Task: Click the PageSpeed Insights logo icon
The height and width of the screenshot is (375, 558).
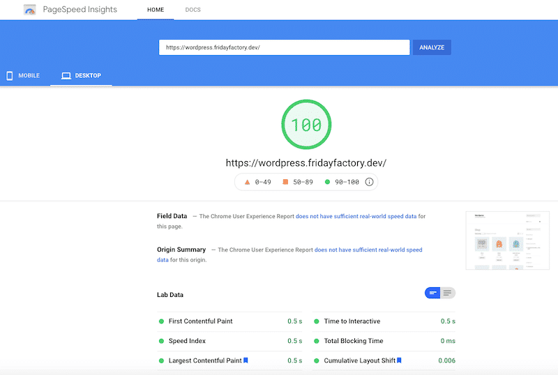Action: point(29,10)
